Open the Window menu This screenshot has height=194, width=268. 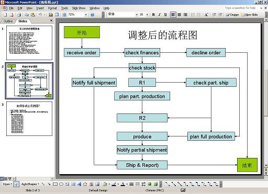point(94,8)
